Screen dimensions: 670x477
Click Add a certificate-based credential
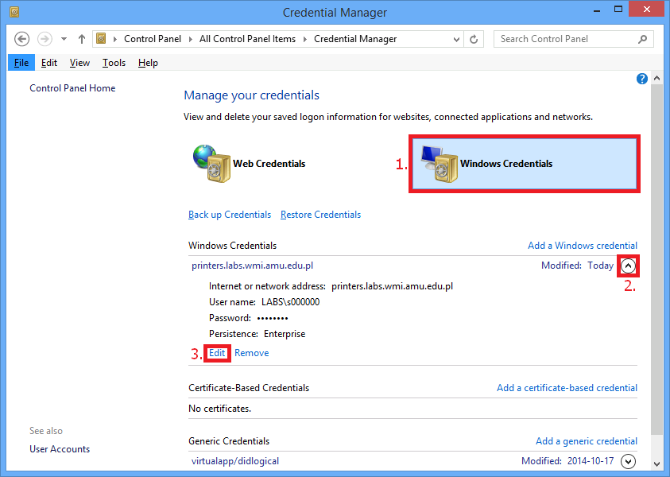click(567, 388)
